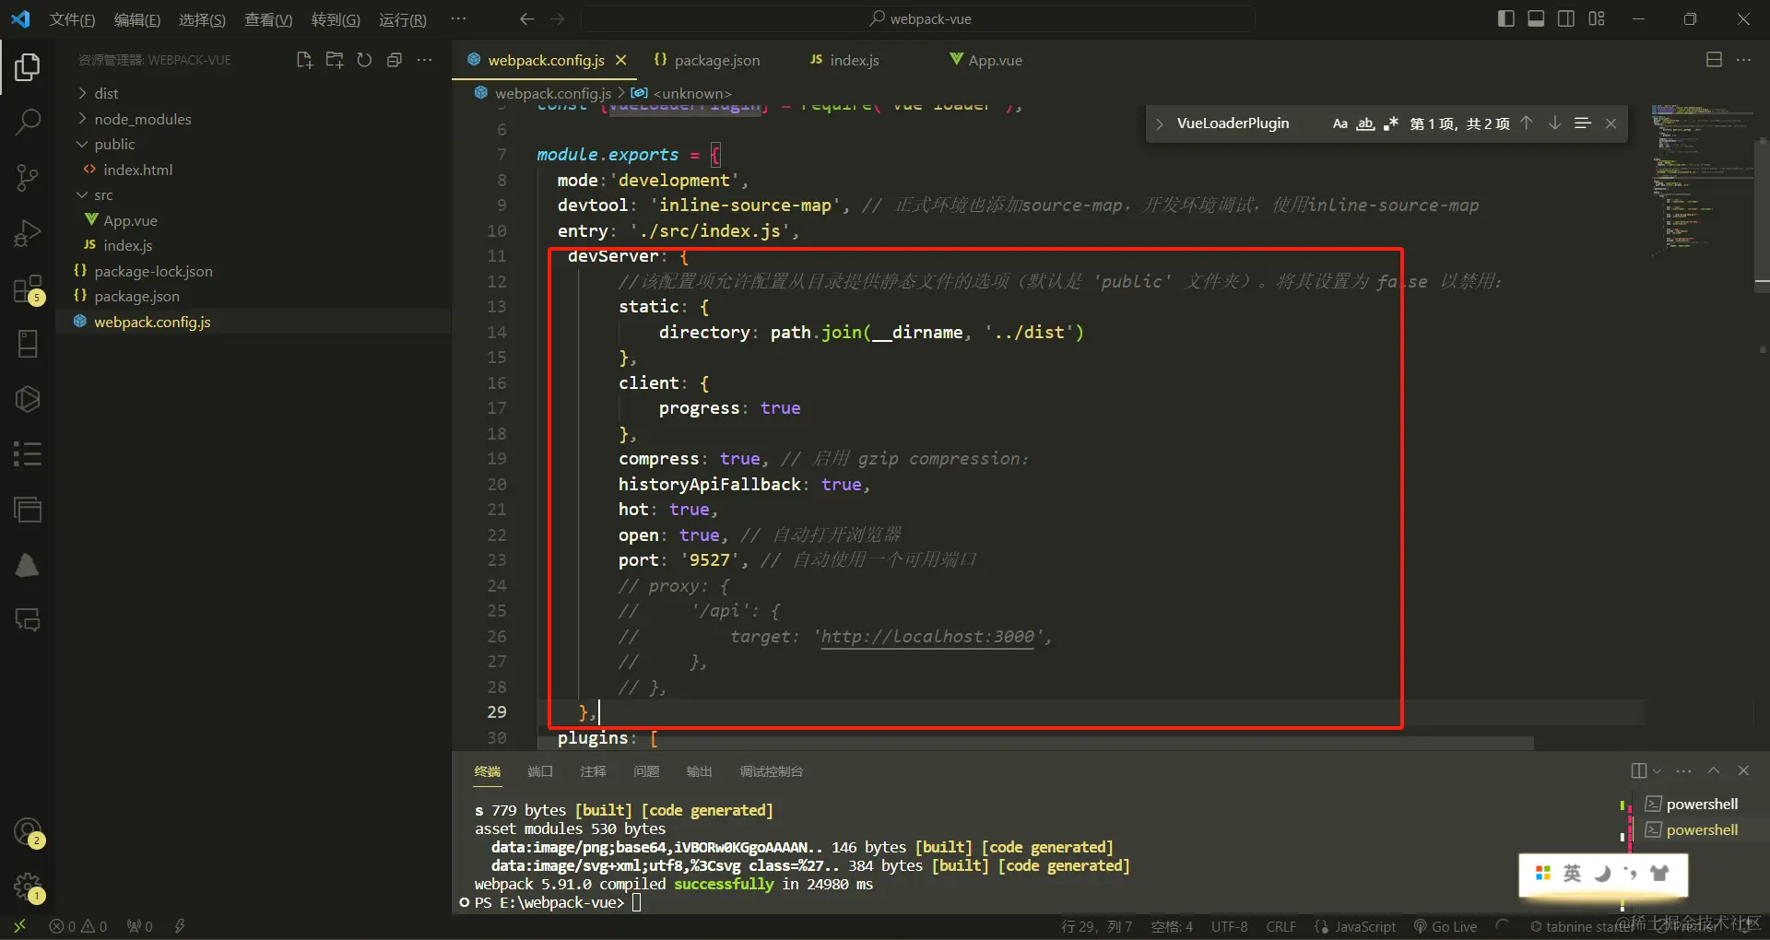1770x940 pixels.
Task: Expand the node_modules folder
Action: pos(253,119)
